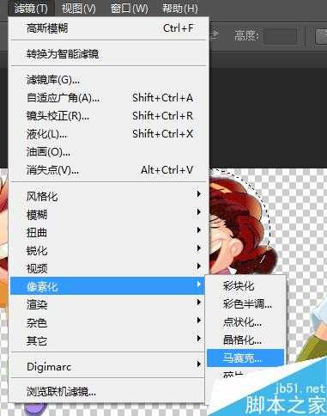This screenshot has width=327, height=416.
Task: Select 彩色半调... filter
Action: 245,304
